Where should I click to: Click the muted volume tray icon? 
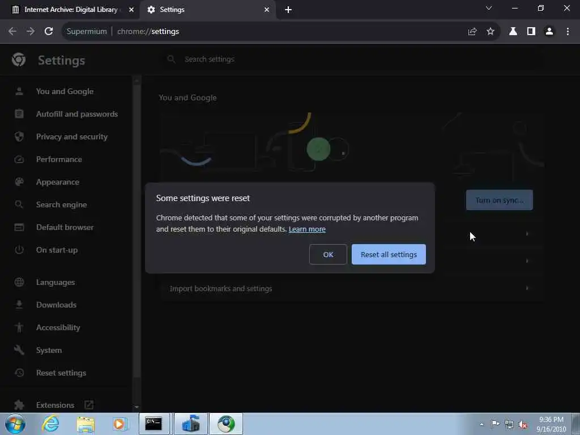coord(523,425)
